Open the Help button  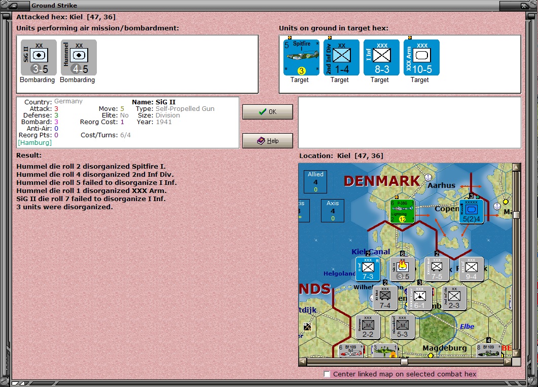pyautogui.click(x=268, y=140)
